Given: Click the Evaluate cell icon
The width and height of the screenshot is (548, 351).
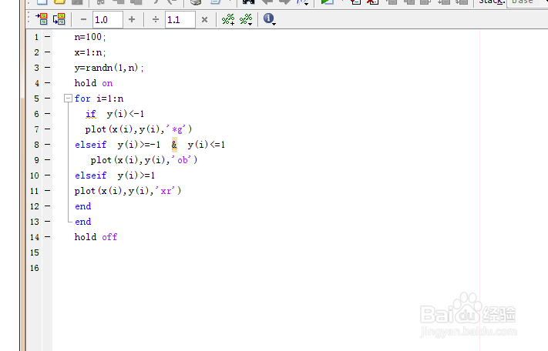Looking at the screenshot, I should click(x=42, y=19).
